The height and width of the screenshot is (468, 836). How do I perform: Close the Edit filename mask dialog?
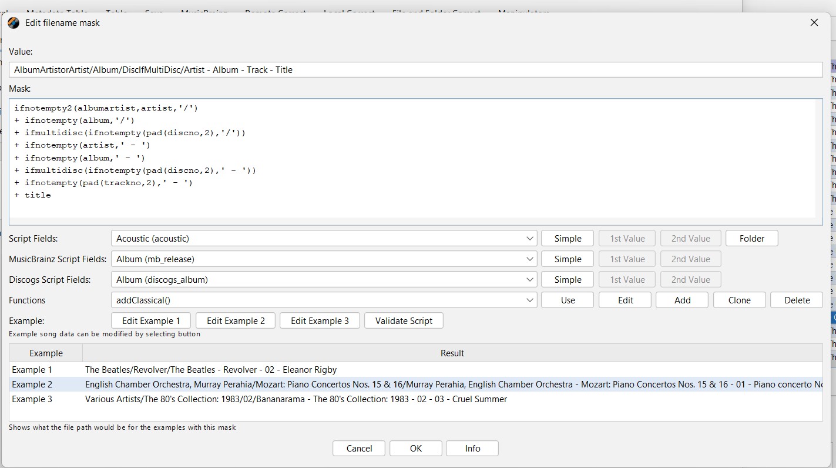pyautogui.click(x=814, y=23)
